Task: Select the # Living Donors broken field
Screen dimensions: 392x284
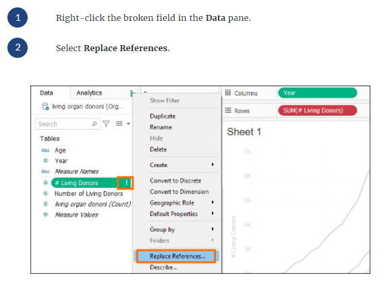Action: [x=84, y=183]
